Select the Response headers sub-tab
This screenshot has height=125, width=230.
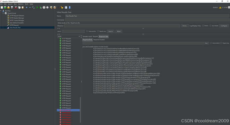pyautogui.click(x=99, y=40)
